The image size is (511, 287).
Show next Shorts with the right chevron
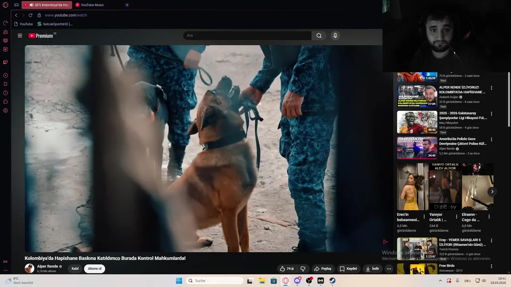tap(492, 191)
